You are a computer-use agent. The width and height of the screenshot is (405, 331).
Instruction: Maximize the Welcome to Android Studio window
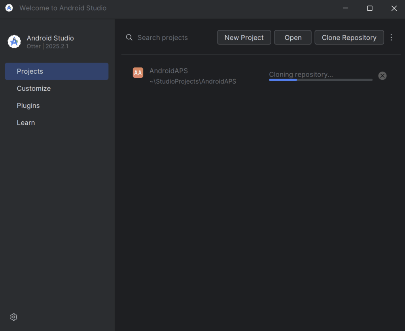369,8
